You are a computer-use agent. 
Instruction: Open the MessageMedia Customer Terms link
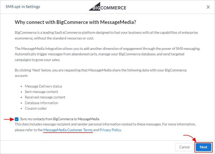click(68, 130)
